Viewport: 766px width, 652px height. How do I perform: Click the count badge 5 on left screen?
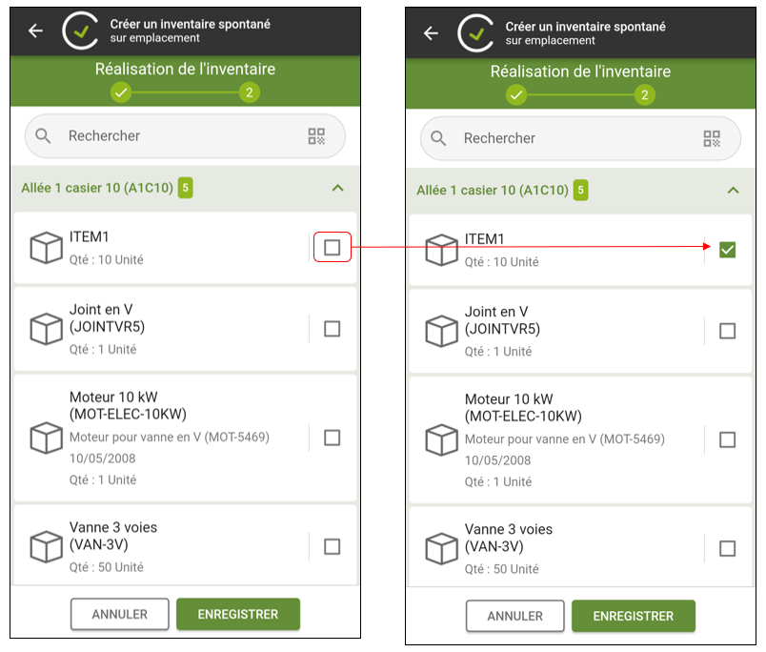click(x=185, y=188)
